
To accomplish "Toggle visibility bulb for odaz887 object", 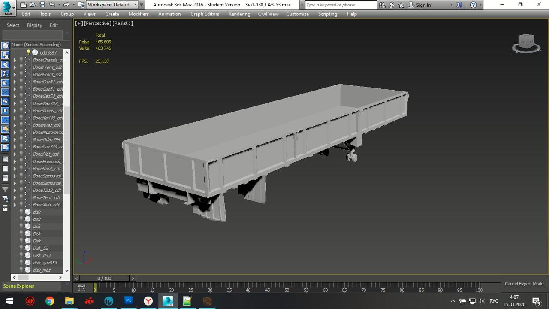I will coord(29,52).
